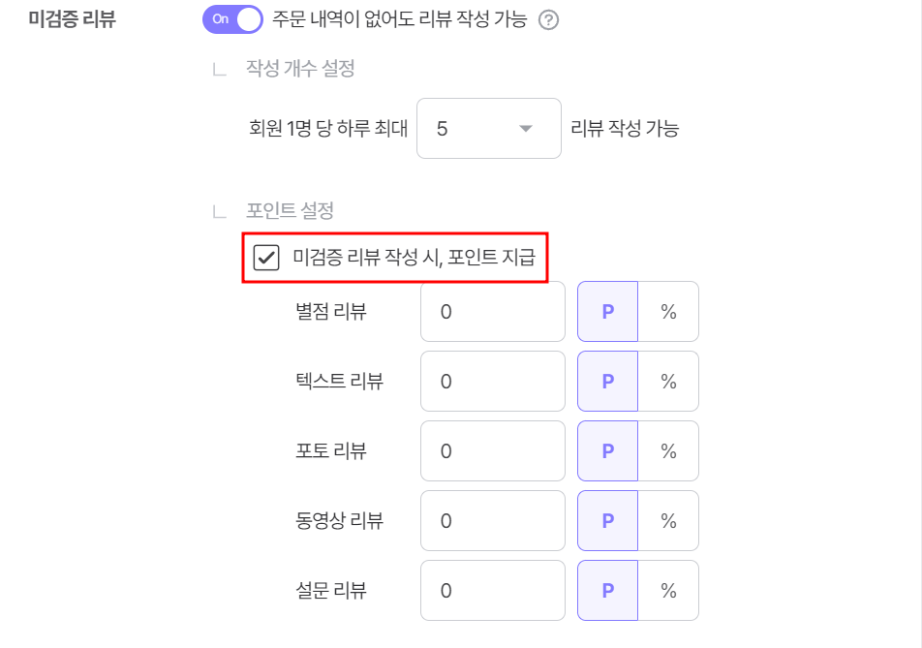This screenshot has height=648, width=922.
Task: Click the 동영상 리뷰 point input field
Action: click(493, 520)
